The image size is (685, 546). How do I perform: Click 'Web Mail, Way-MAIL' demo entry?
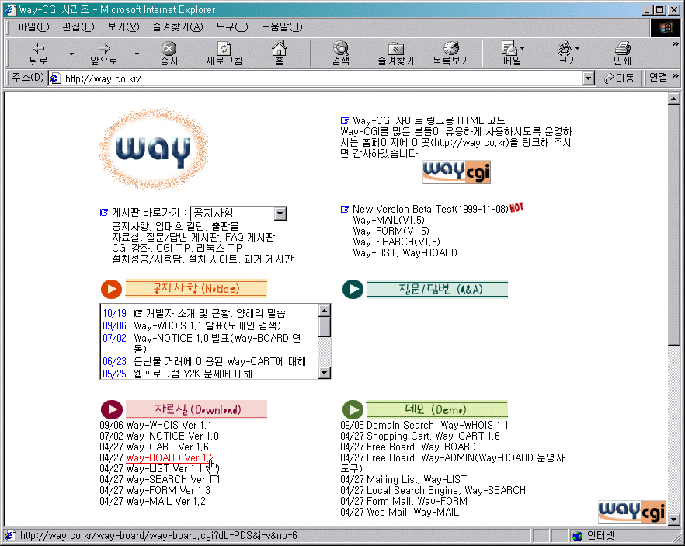413,513
